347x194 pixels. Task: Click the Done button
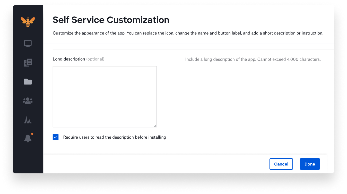[x=310, y=164]
